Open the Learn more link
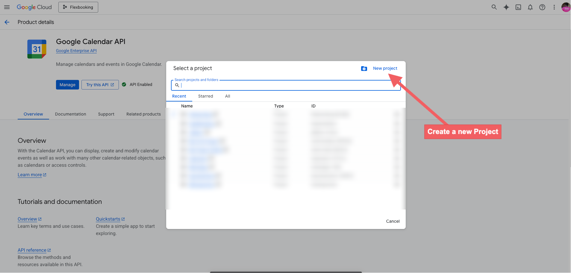This screenshot has width=571, height=273. (x=32, y=175)
